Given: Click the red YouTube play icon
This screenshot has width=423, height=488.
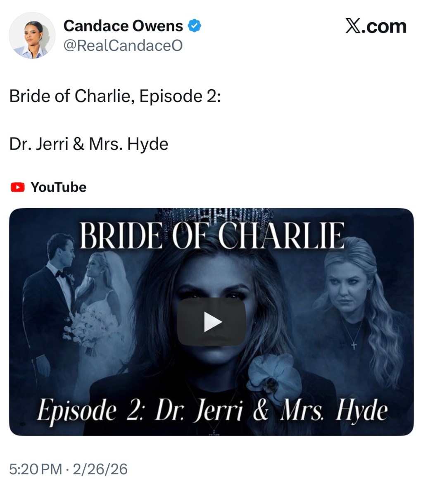Looking at the screenshot, I should [x=17, y=187].
